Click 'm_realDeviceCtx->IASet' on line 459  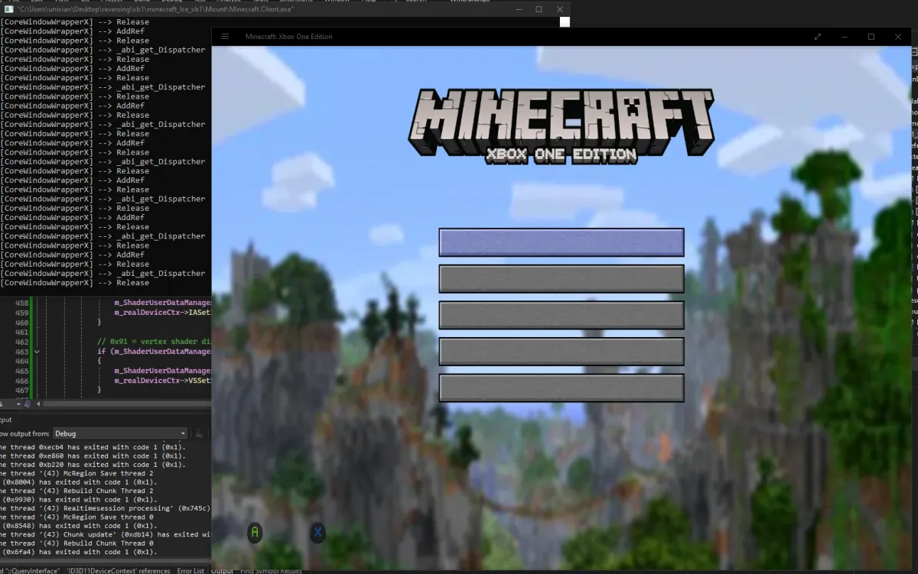(x=162, y=313)
